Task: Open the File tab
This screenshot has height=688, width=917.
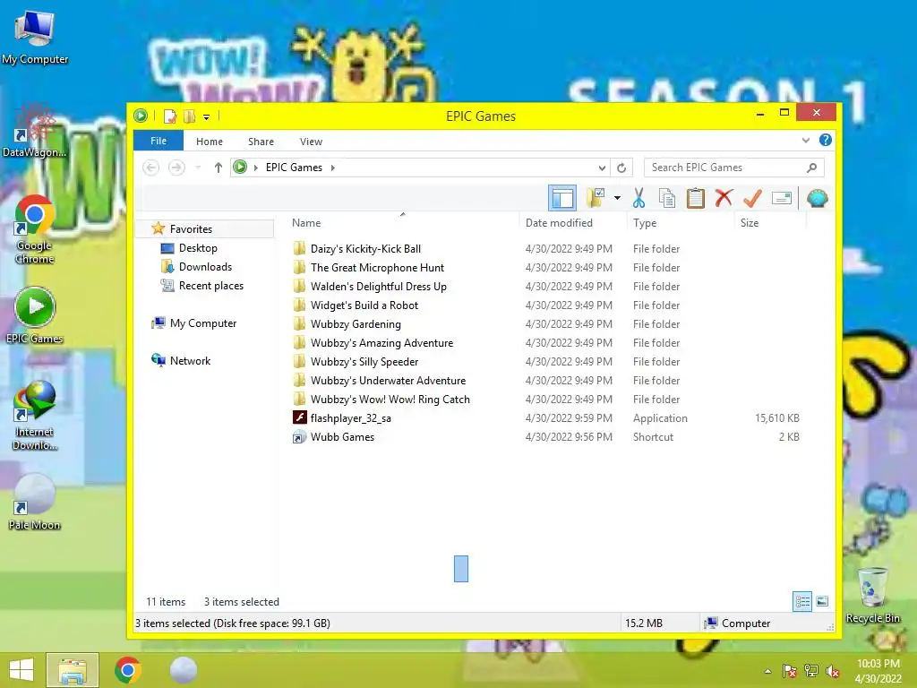Action: 159,141
